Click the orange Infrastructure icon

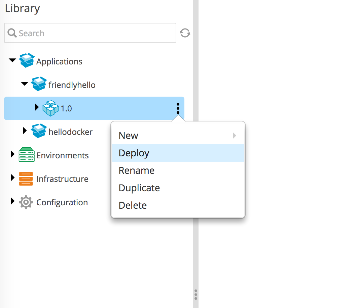coord(26,178)
